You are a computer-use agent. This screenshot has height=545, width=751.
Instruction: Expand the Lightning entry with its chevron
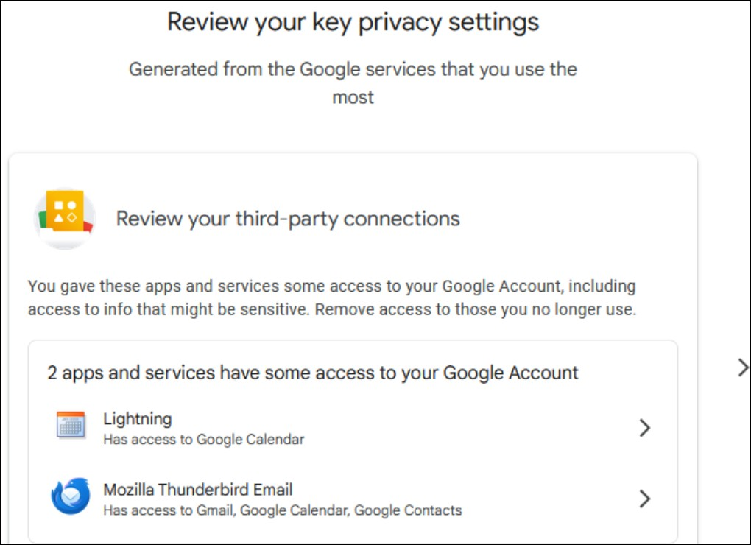pyautogui.click(x=644, y=428)
